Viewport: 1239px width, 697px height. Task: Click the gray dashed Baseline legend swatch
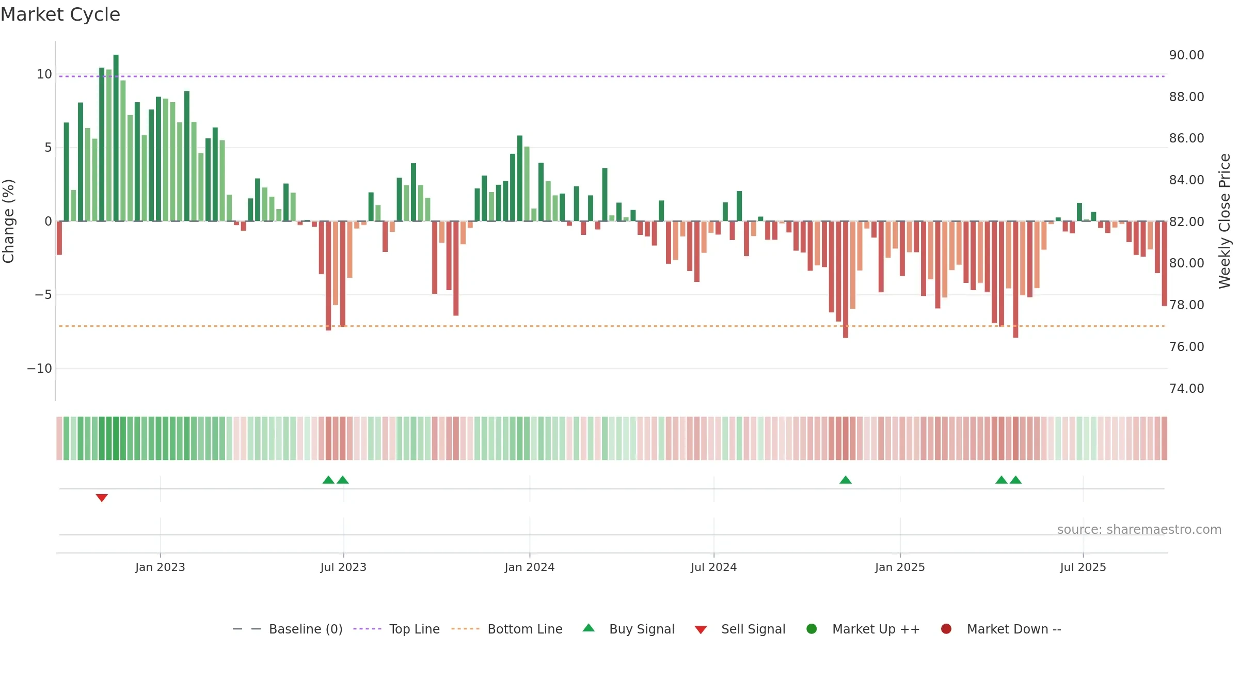247,629
